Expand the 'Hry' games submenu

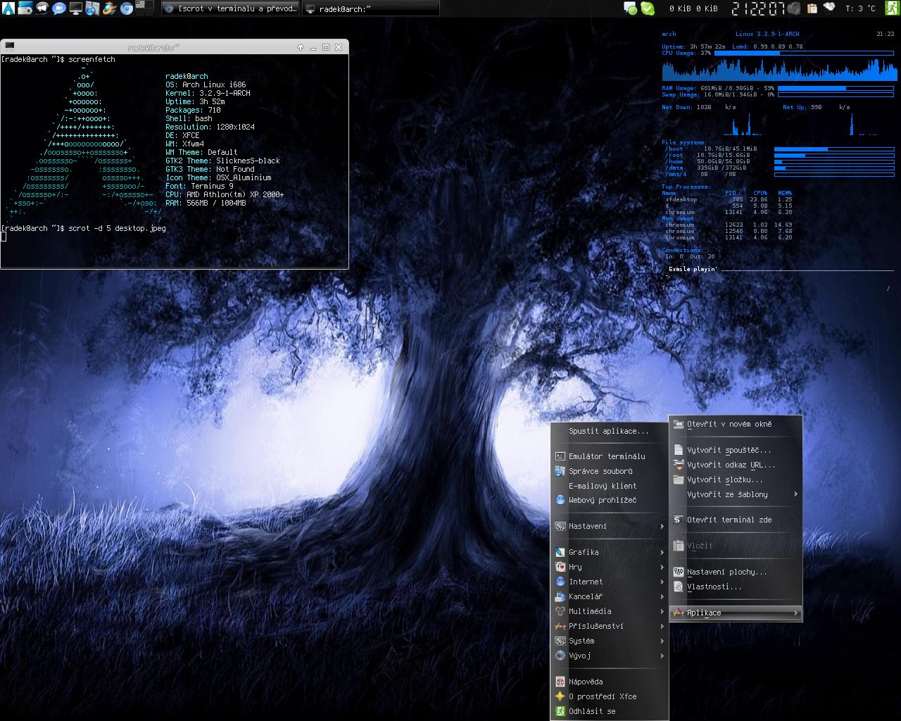pyautogui.click(x=608, y=567)
